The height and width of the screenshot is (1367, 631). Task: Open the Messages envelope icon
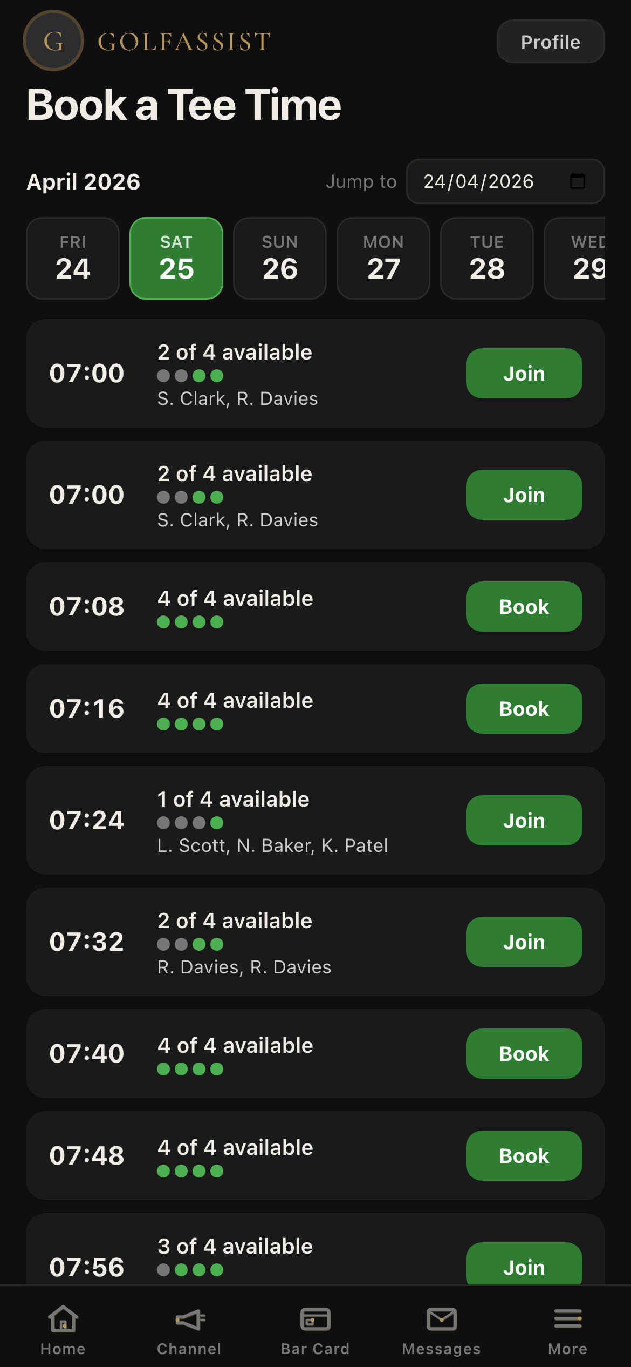coord(442,1319)
